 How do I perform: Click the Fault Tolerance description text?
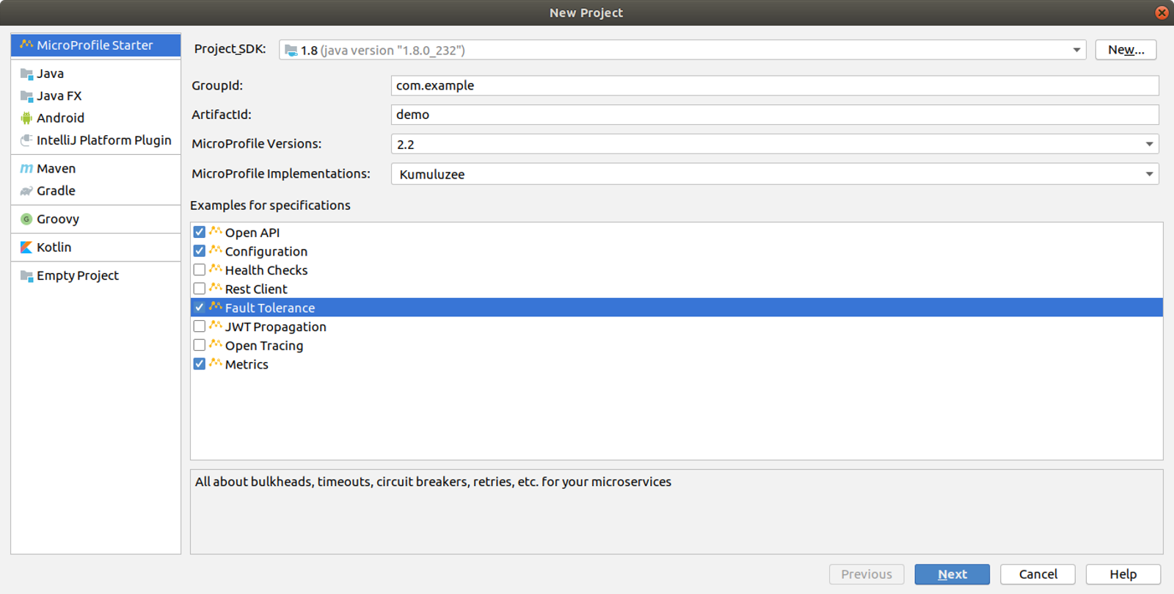pos(433,482)
